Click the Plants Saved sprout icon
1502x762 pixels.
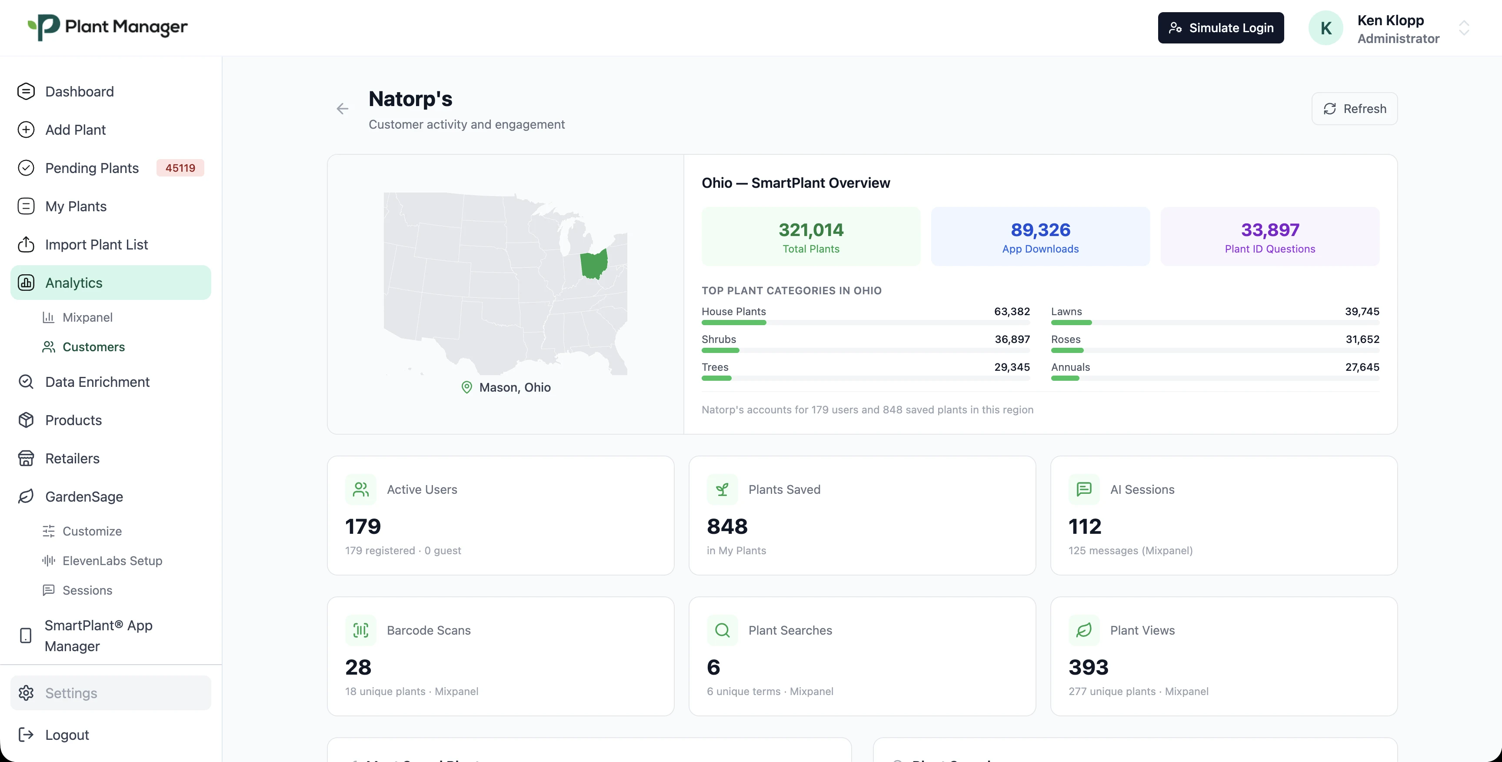(723, 489)
